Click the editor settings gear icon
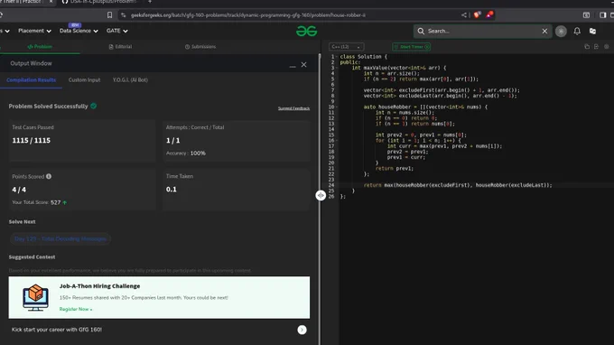The image size is (614, 345). pos(607,47)
